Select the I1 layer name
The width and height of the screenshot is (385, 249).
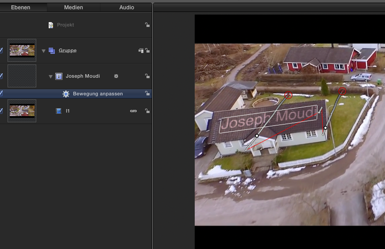[x=68, y=111]
